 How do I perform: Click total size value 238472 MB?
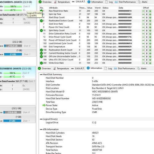tap(97, 102)
